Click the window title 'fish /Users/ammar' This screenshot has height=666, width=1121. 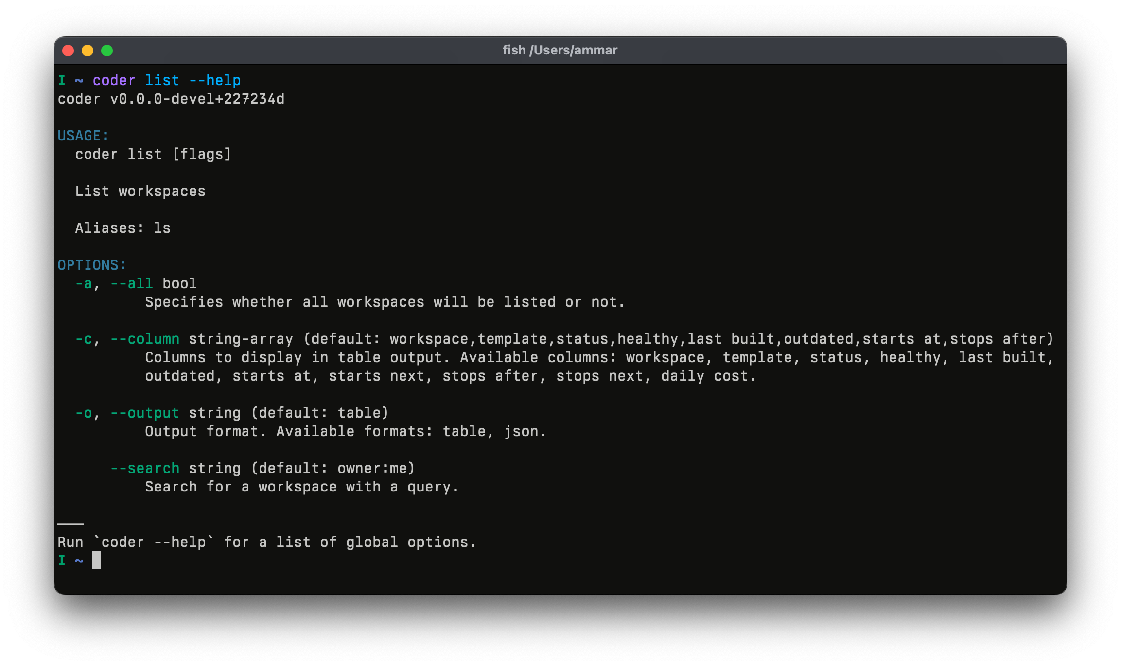click(x=560, y=50)
